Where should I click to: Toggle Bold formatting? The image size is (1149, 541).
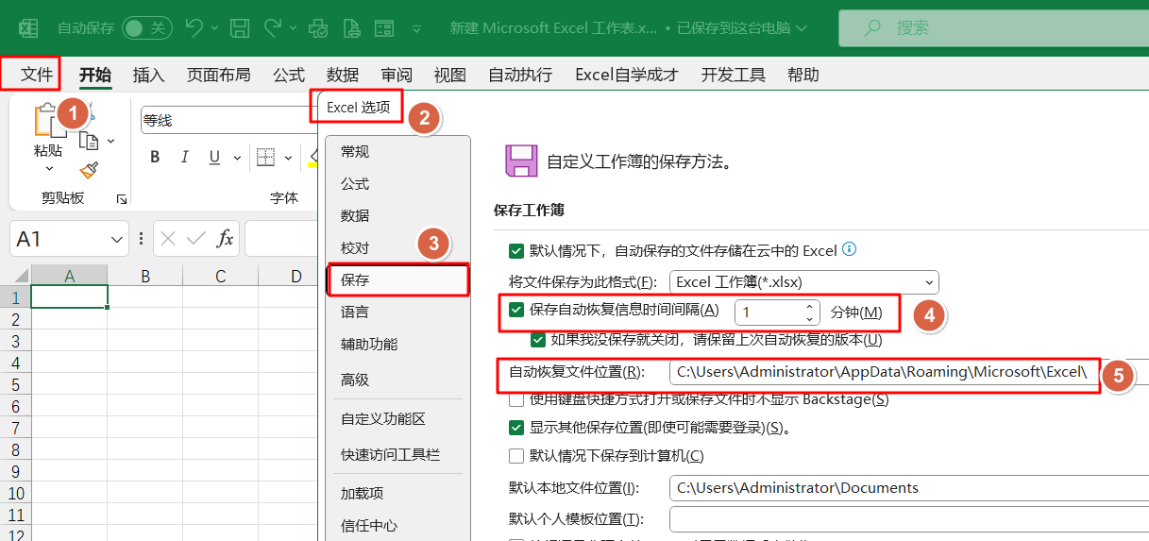tap(155, 158)
